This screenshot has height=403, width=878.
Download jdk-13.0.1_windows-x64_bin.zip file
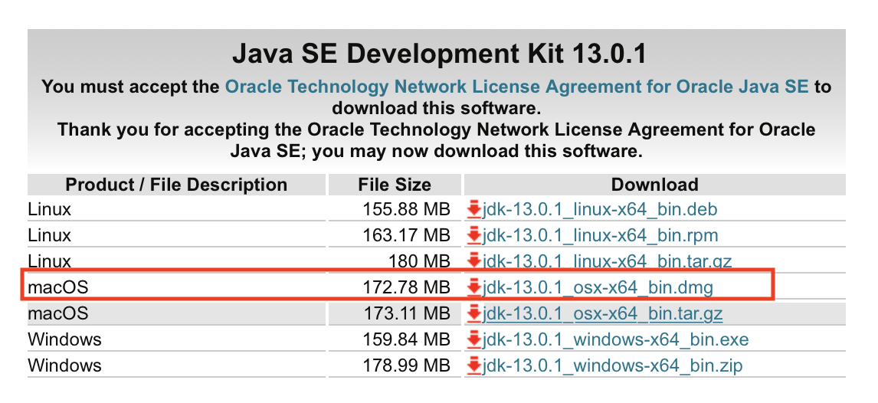point(613,366)
